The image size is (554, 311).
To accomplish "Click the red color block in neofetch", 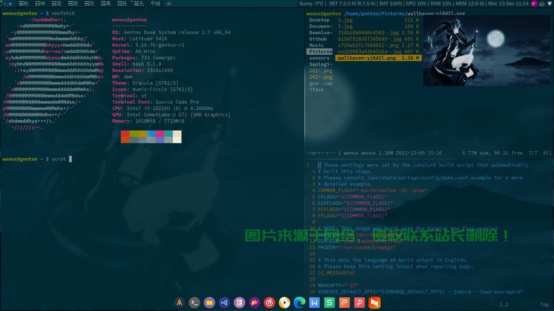I will click(125, 134).
